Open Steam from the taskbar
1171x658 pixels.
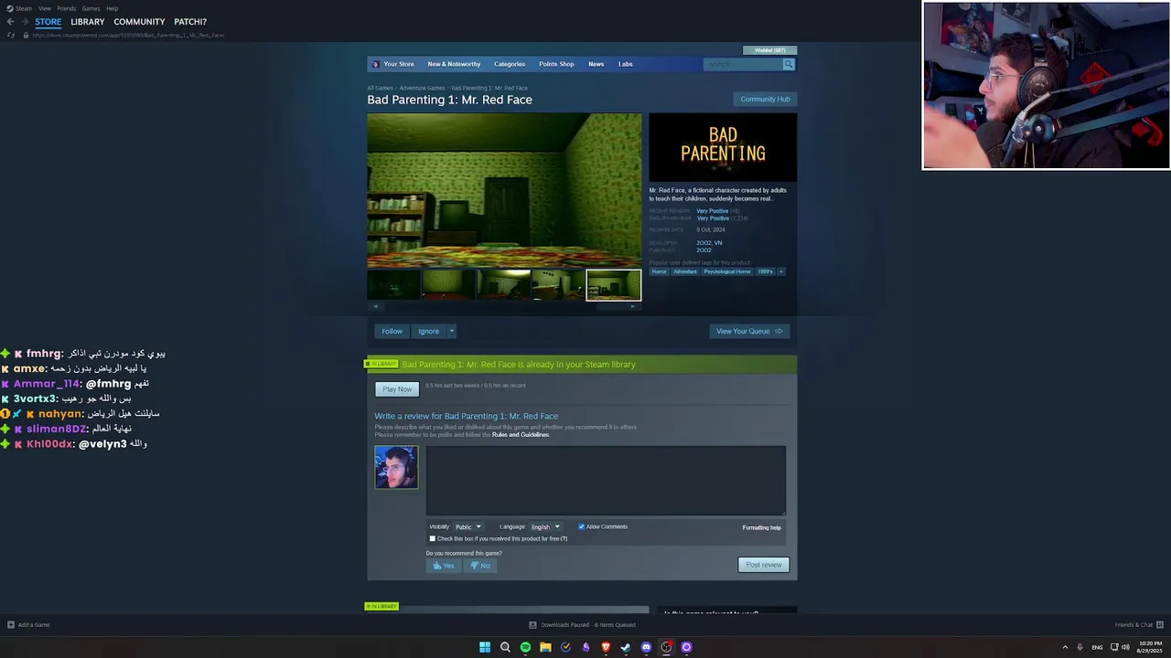coord(626,647)
